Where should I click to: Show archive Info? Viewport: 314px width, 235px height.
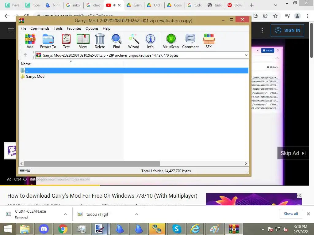(x=150, y=41)
